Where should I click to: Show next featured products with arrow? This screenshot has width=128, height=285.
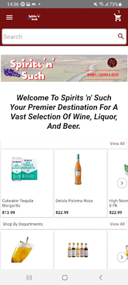coord(122,183)
